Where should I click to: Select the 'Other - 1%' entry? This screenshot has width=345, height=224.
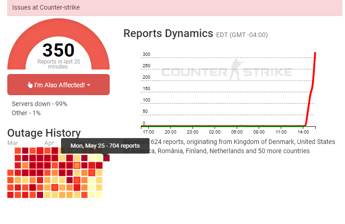tap(26, 113)
